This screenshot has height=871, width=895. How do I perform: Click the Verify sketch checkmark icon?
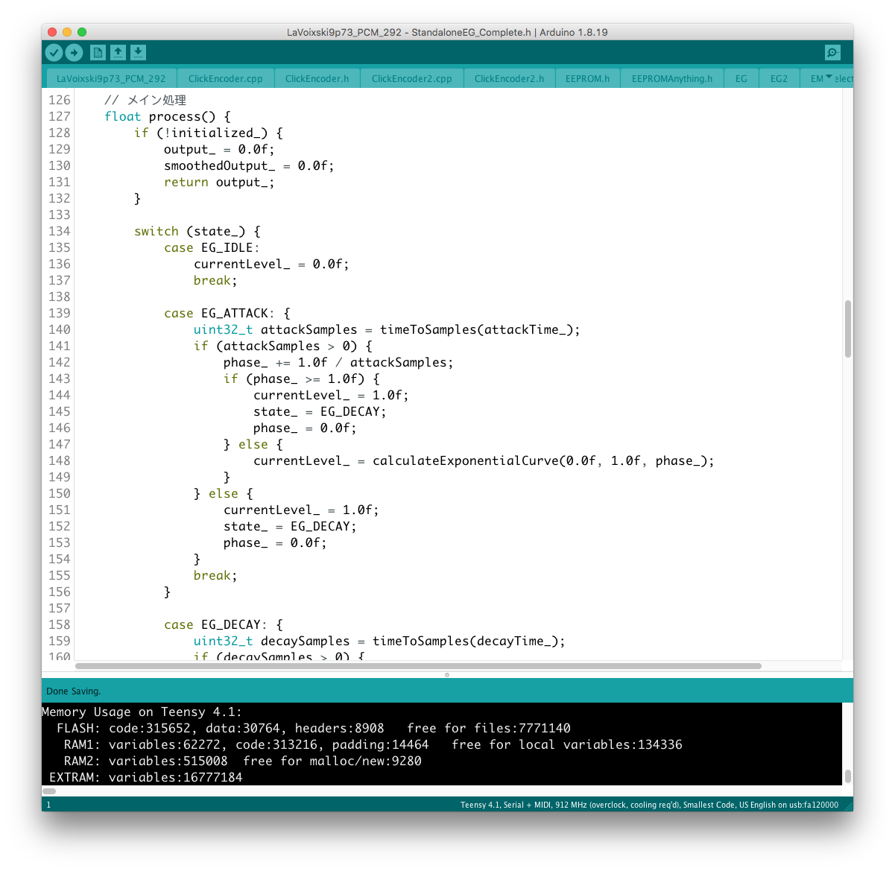54,52
